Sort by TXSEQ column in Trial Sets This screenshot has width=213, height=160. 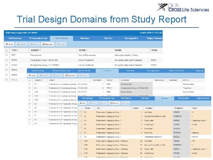pyautogui.click(x=136, y=108)
